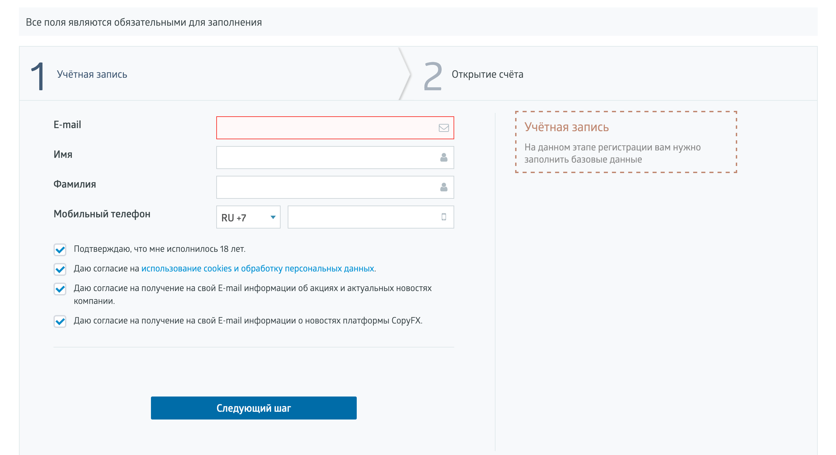The height and width of the screenshot is (455, 836).
Task: Click the phone icon in mobile field
Action: (x=443, y=217)
